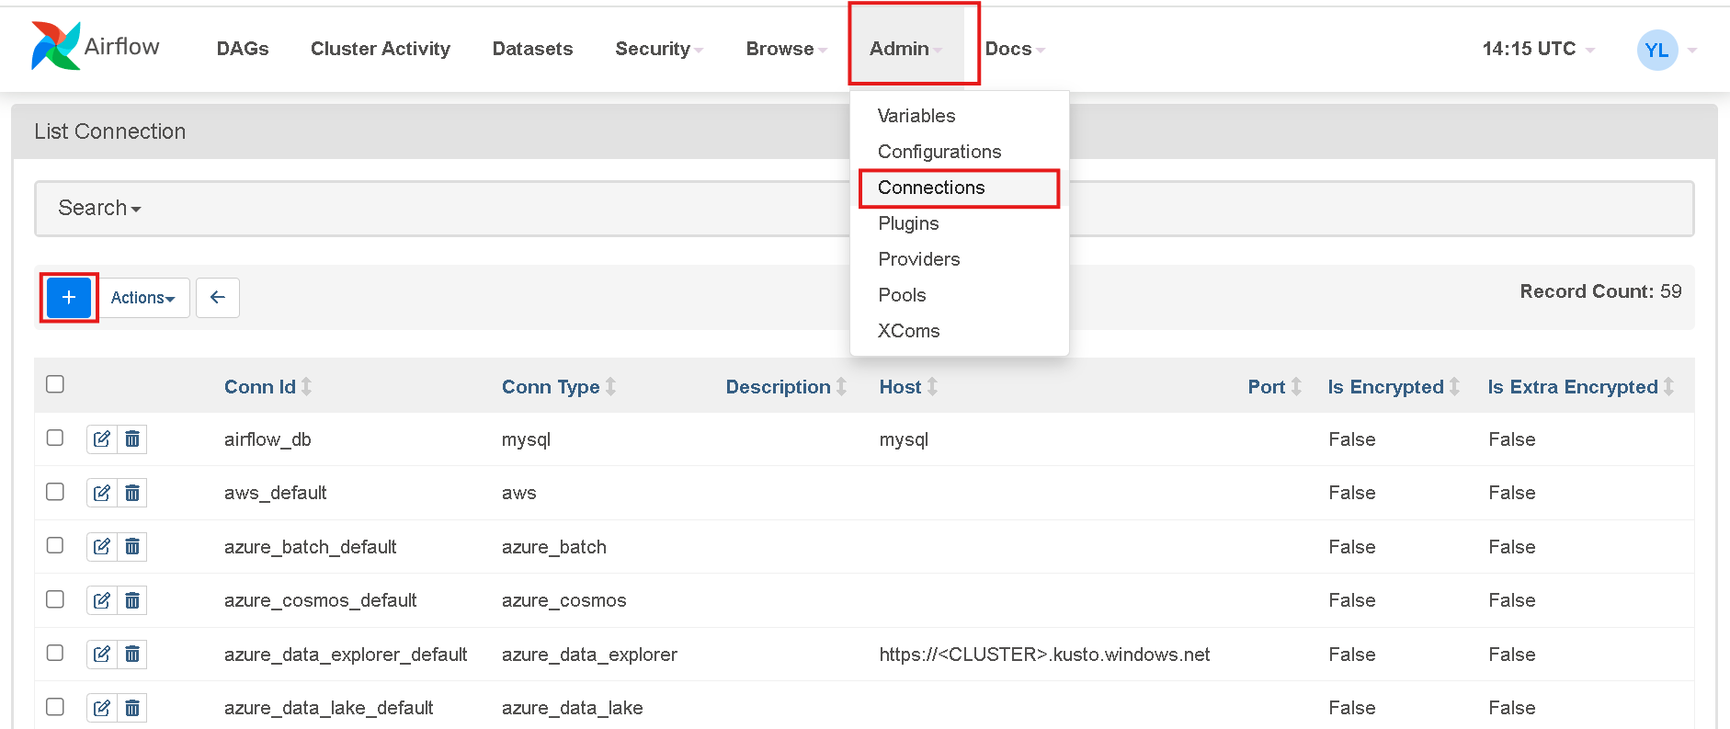Go back using the left arrow button

[218, 298]
